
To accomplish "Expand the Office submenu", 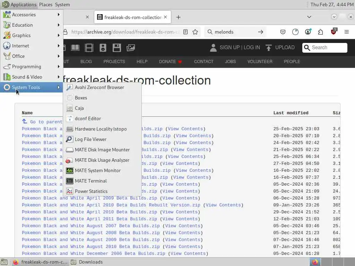I will [x=32, y=56].
